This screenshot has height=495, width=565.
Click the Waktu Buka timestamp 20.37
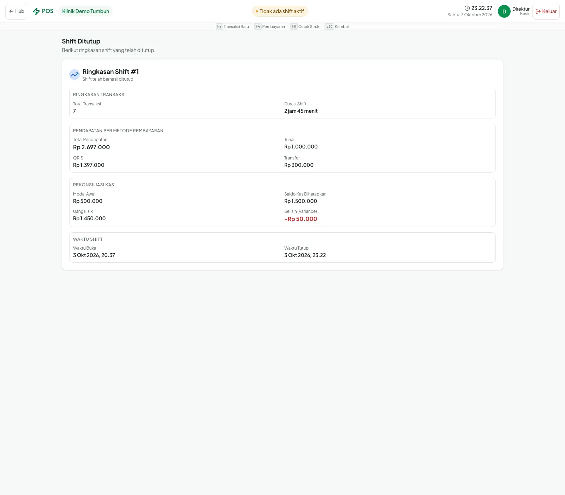94,255
